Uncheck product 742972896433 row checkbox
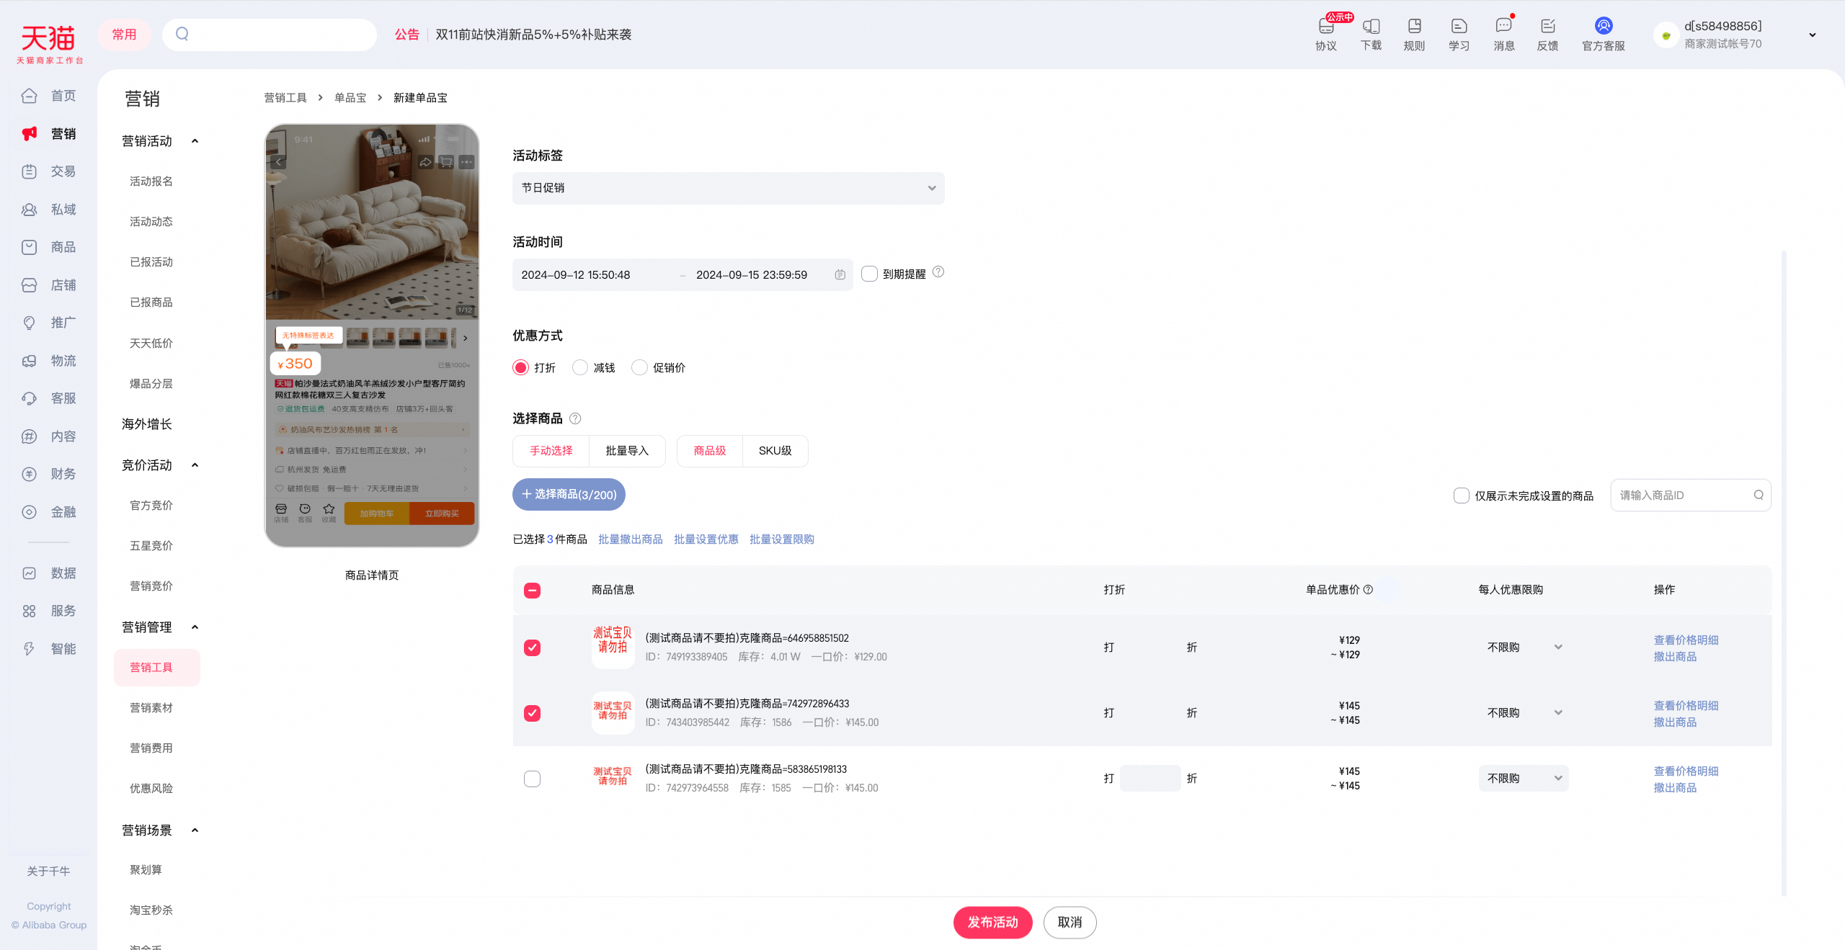Viewport: 1845px width, 950px height. 532,713
